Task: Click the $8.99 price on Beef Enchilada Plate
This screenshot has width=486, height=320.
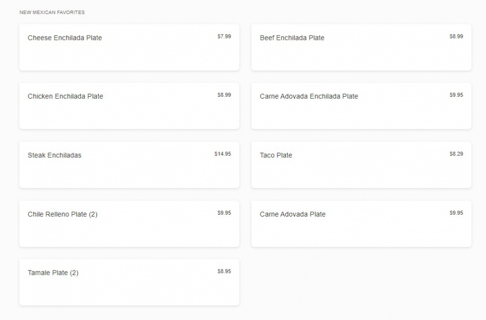Action: point(456,36)
